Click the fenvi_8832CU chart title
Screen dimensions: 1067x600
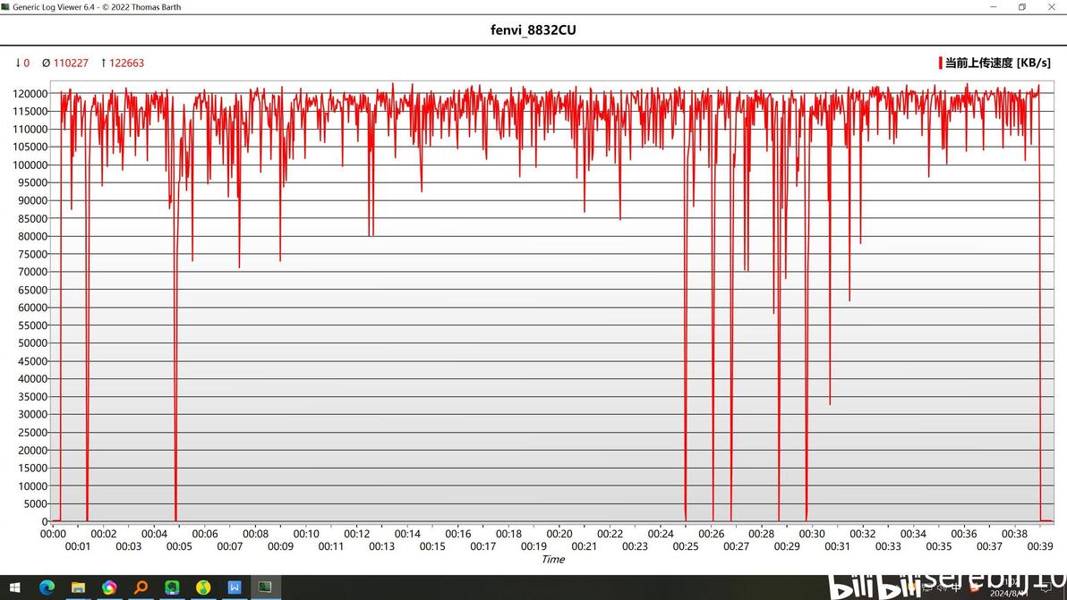[533, 30]
